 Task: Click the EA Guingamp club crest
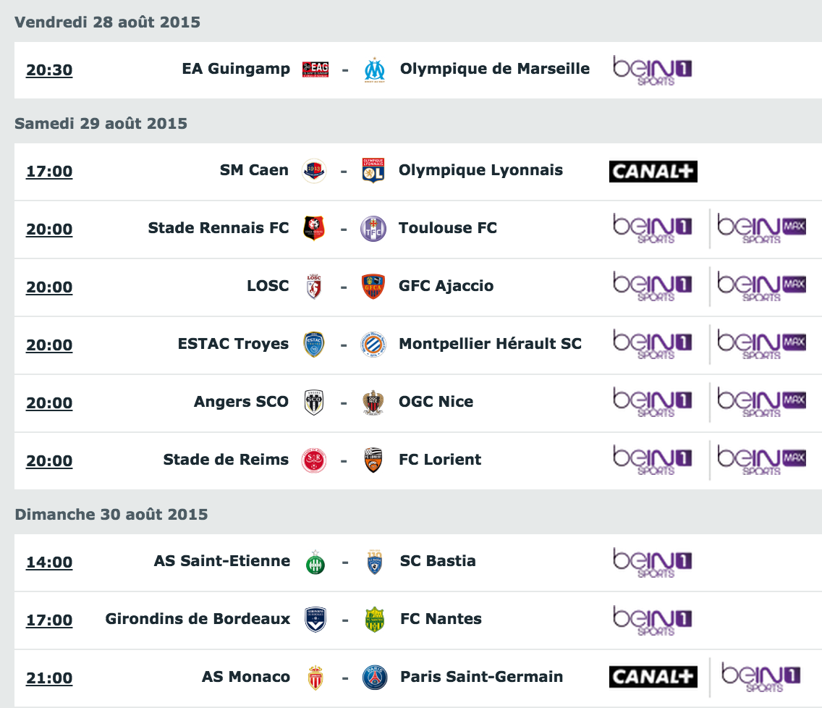[315, 69]
